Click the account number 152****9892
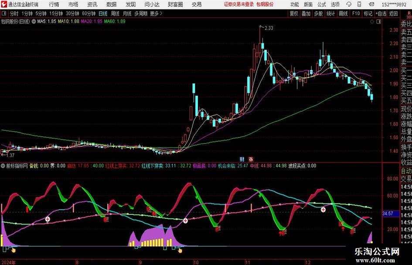This screenshot has width=412, height=265. (x=394, y=4)
